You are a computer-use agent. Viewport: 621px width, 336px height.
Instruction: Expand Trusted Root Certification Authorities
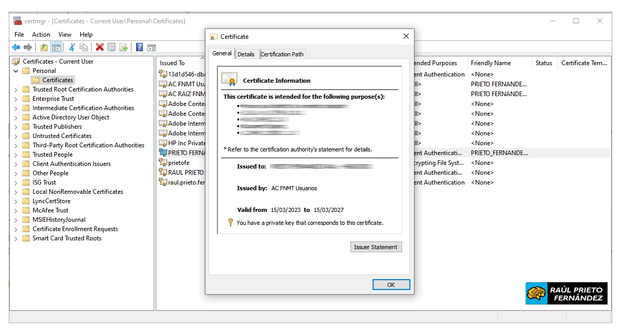click(16, 89)
